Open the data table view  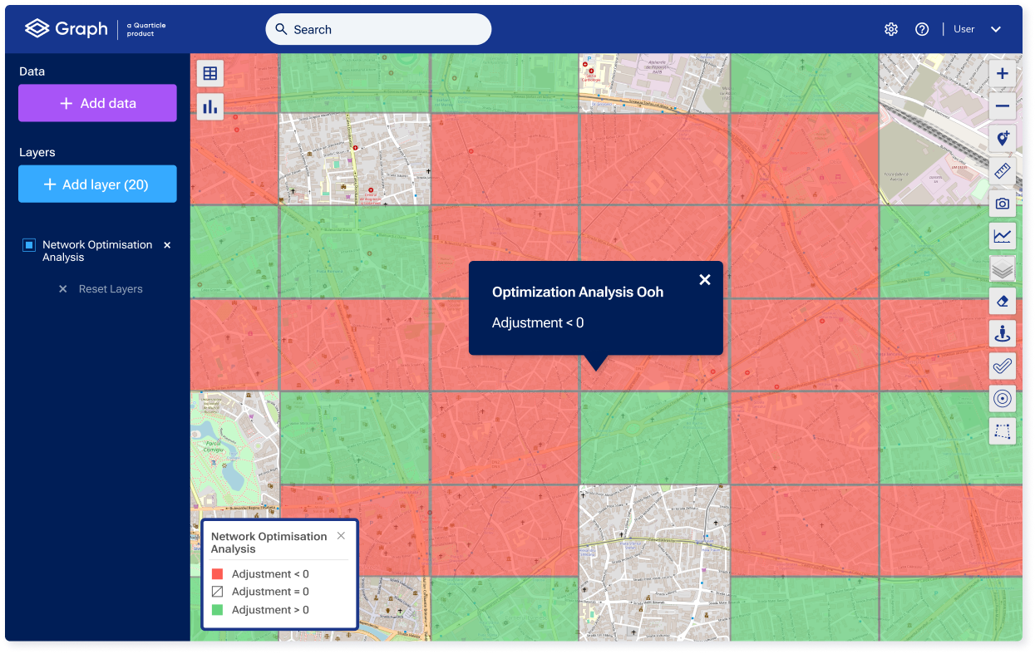click(209, 73)
